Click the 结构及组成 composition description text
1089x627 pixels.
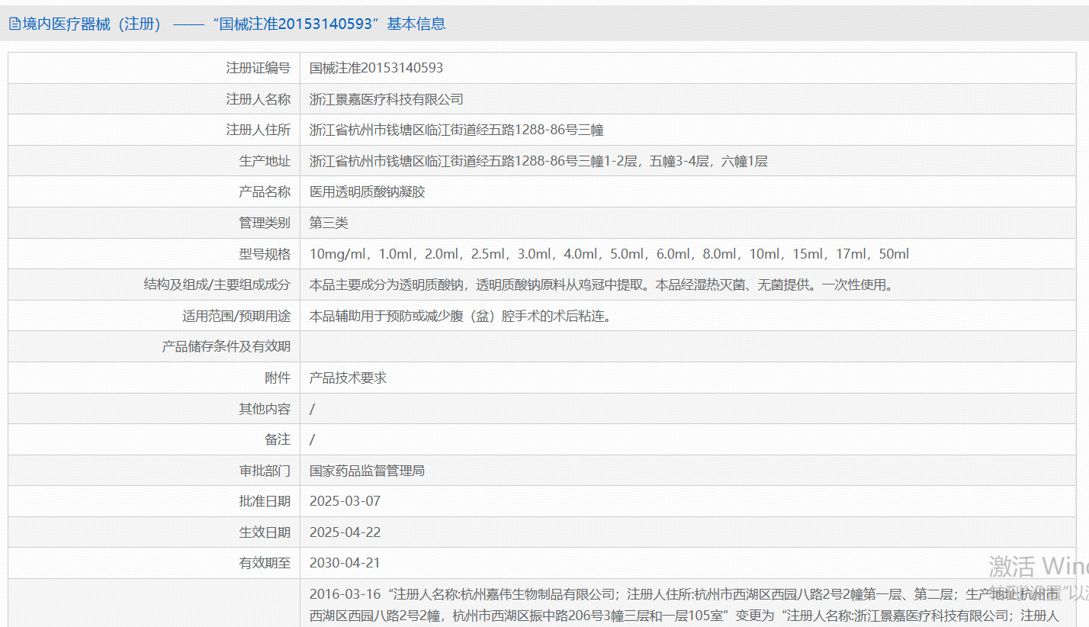[x=600, y=285]
